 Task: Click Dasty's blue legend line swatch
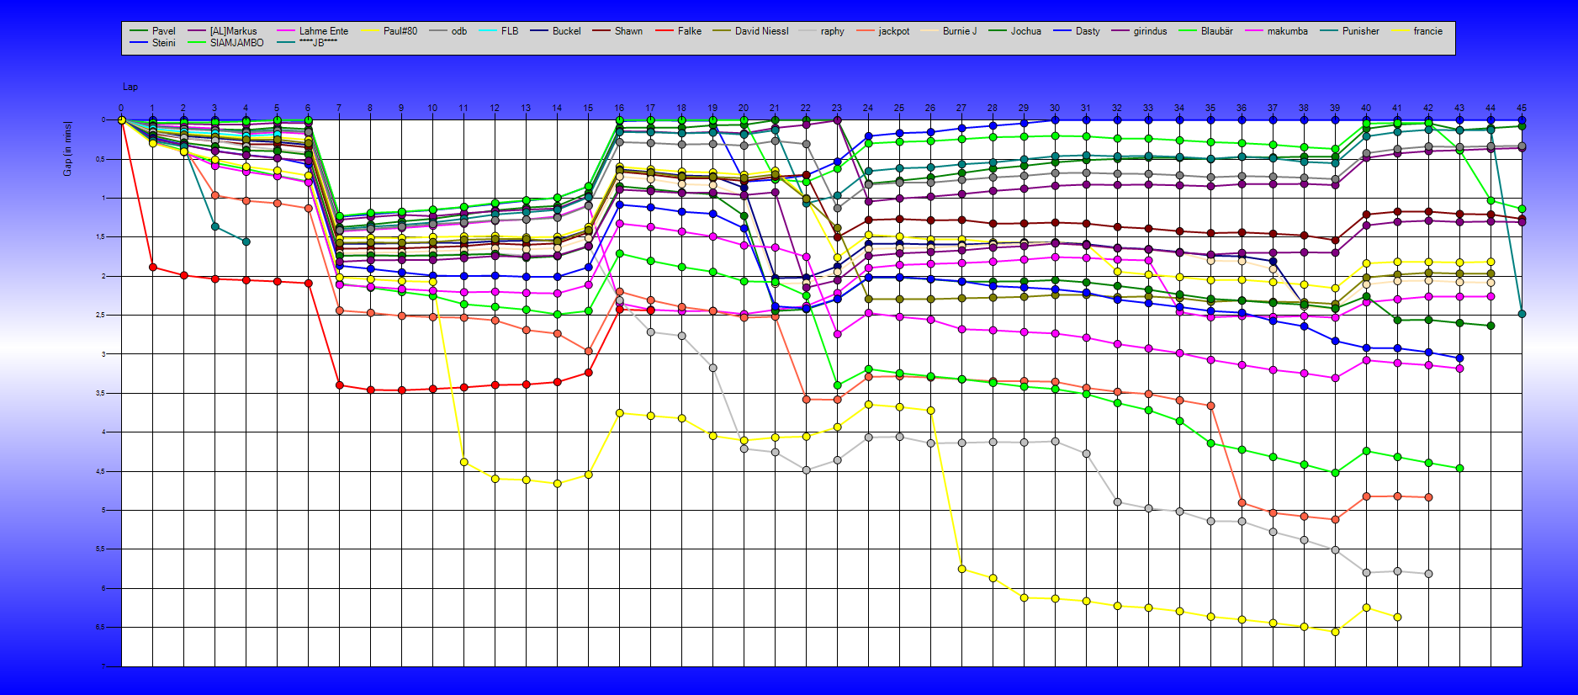click(x=1062, y=31)
